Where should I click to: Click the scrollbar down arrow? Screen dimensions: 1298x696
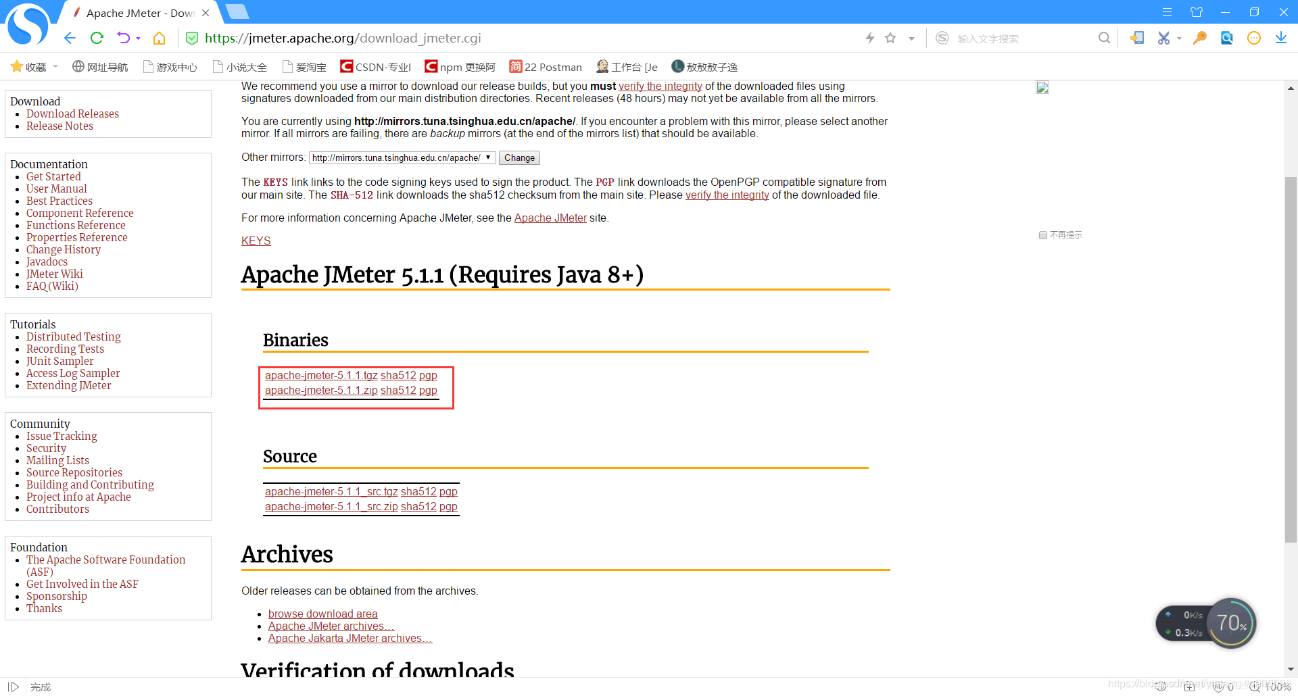1291,669
